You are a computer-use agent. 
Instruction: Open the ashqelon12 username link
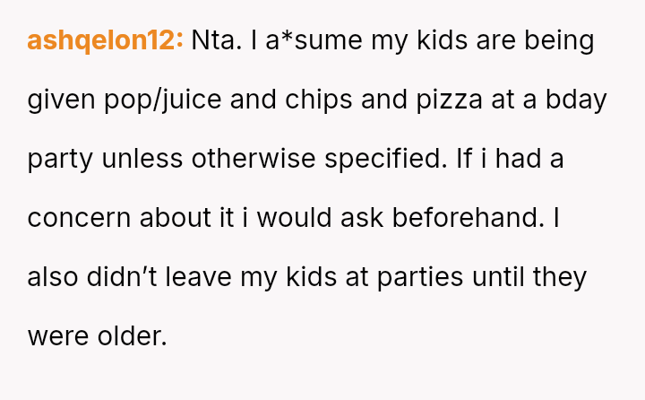[x=106, y=40]
